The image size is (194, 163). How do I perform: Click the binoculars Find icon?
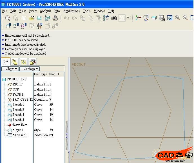point(114,18)
